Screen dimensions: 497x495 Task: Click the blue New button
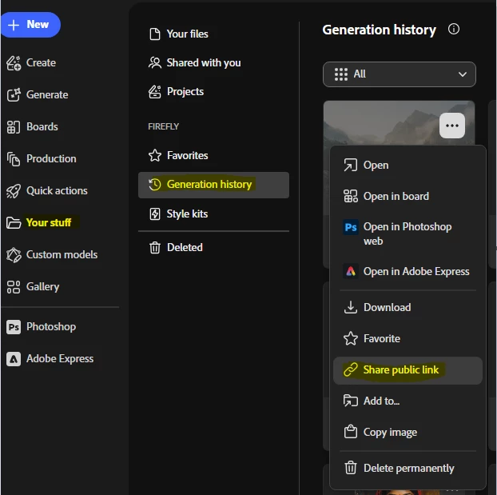30,25
